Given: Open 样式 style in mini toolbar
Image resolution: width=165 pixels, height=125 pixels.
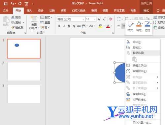Looking at the screenshot, I should click(x=130, y=26).
